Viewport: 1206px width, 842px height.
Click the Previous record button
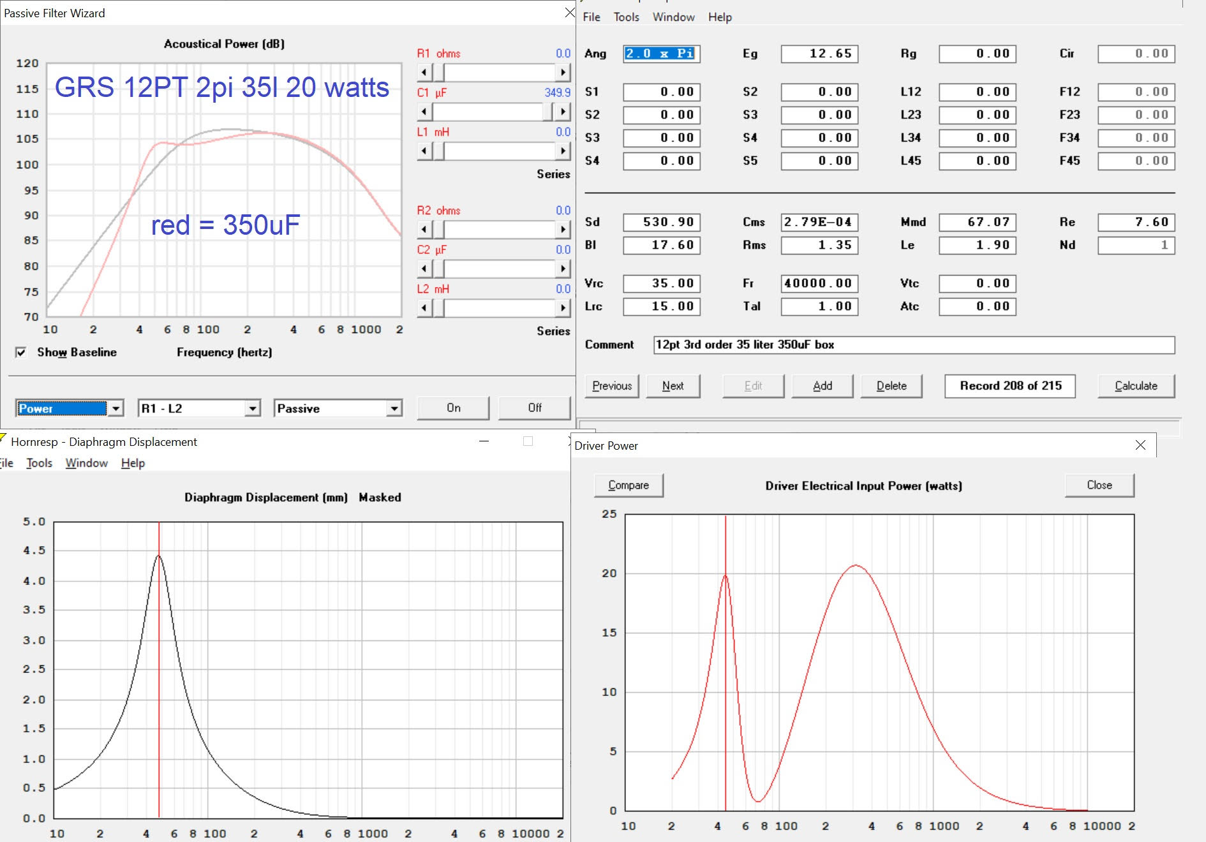click(x=612, y=386)
